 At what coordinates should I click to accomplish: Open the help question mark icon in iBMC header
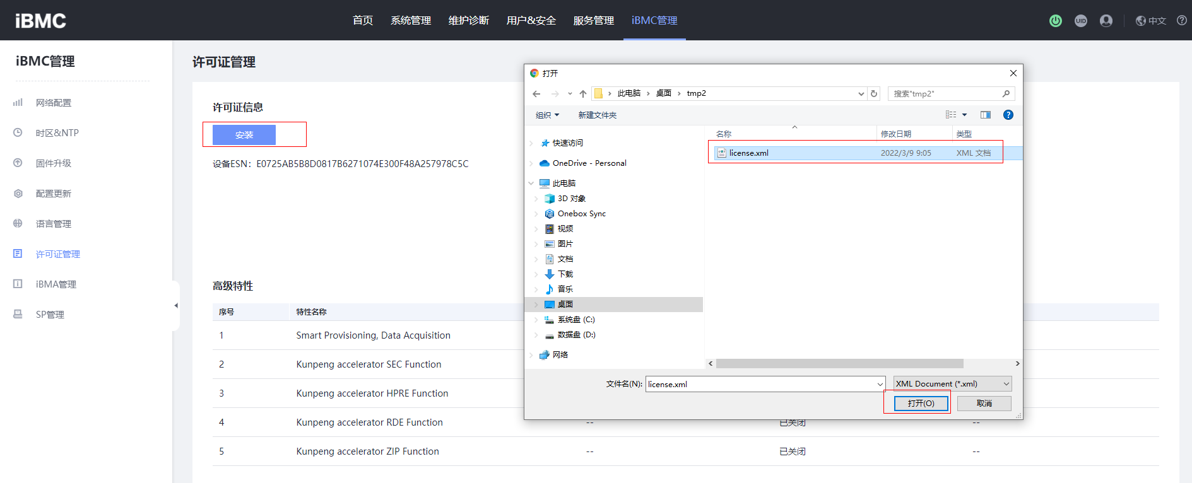tap(1182, 21)
